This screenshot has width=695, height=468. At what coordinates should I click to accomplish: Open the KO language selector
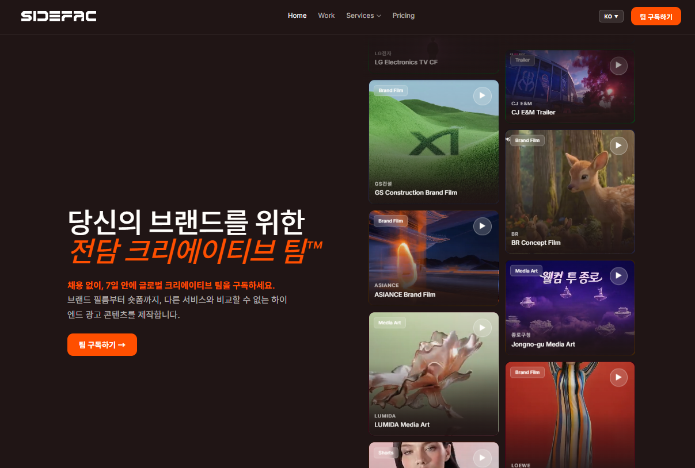[x=611, y=16]
